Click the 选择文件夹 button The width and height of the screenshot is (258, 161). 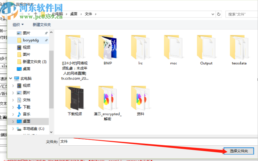coord(239,151)
